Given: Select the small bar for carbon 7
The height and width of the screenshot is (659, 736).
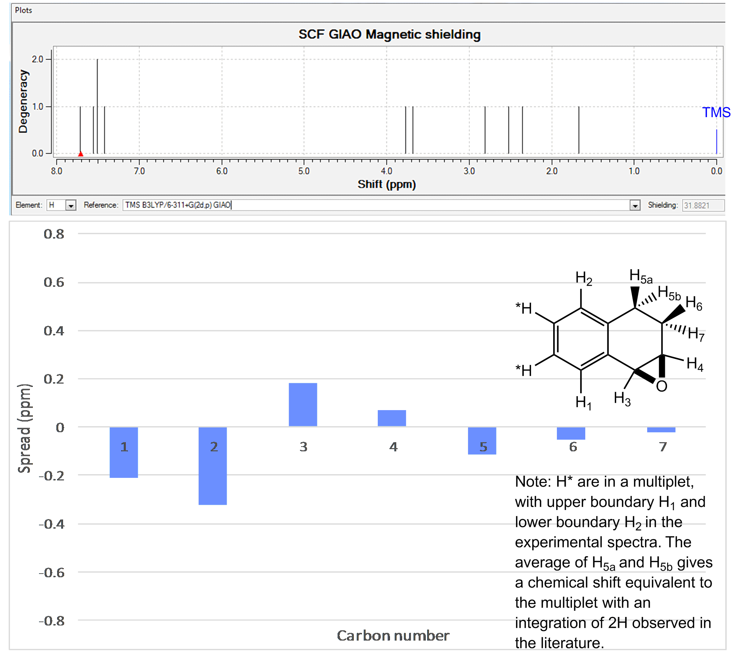Looking at the screenshot, I should coord(661,430).
